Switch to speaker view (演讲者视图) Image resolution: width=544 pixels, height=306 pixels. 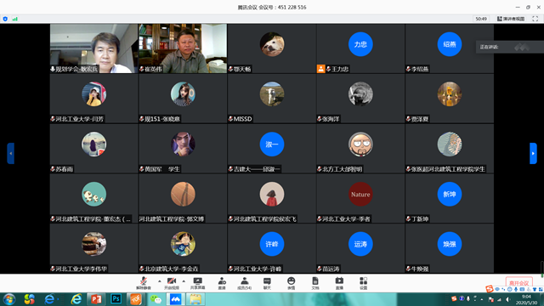[511, 19]
